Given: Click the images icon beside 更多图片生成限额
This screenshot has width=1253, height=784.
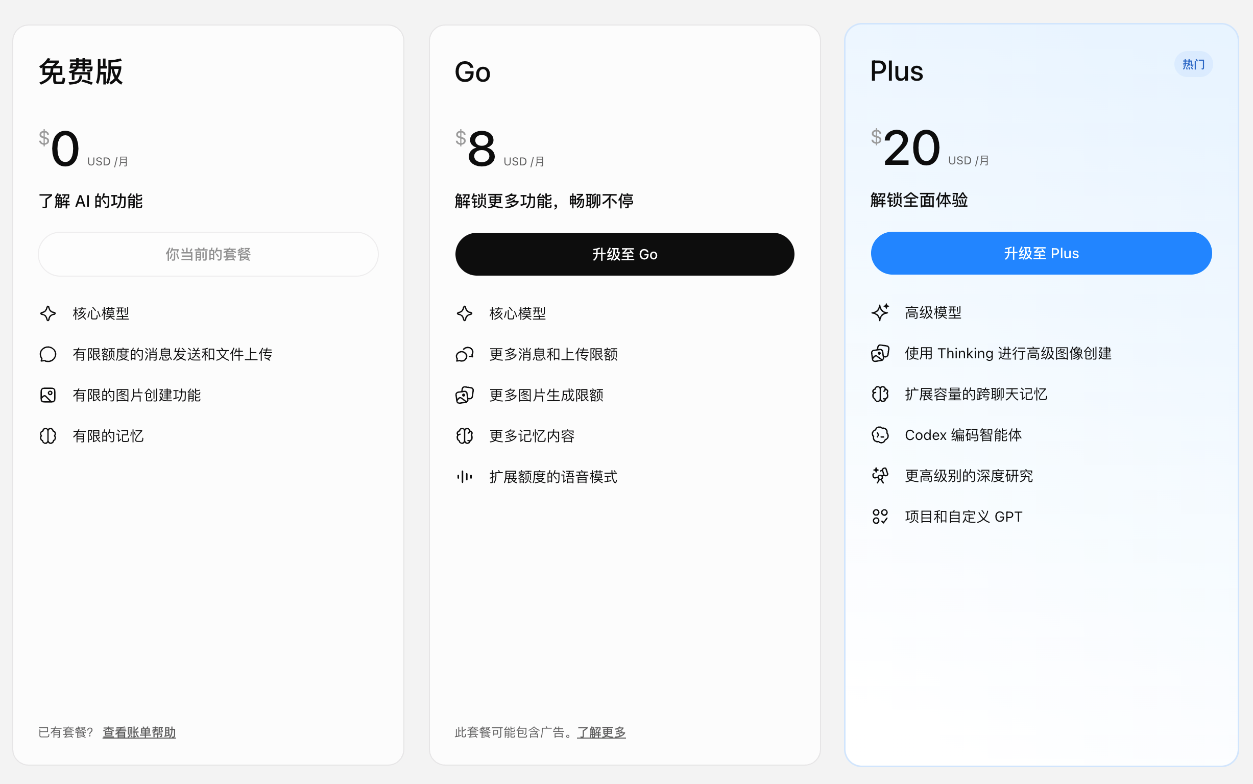Looking at the screenshot, I should pyautogui.click(x=464, y=395).
